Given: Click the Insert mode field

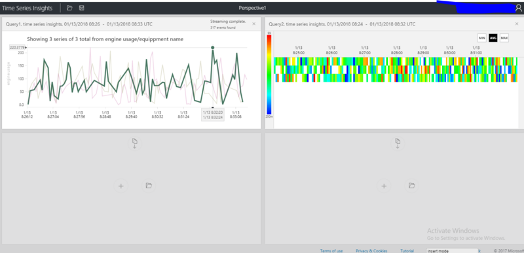Looking at the screenshot, I should tap(452, 250).
